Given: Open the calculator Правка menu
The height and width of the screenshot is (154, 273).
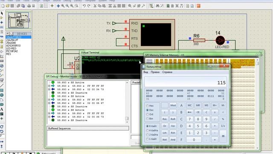Looking at the screenshot, I should (155, 72).
